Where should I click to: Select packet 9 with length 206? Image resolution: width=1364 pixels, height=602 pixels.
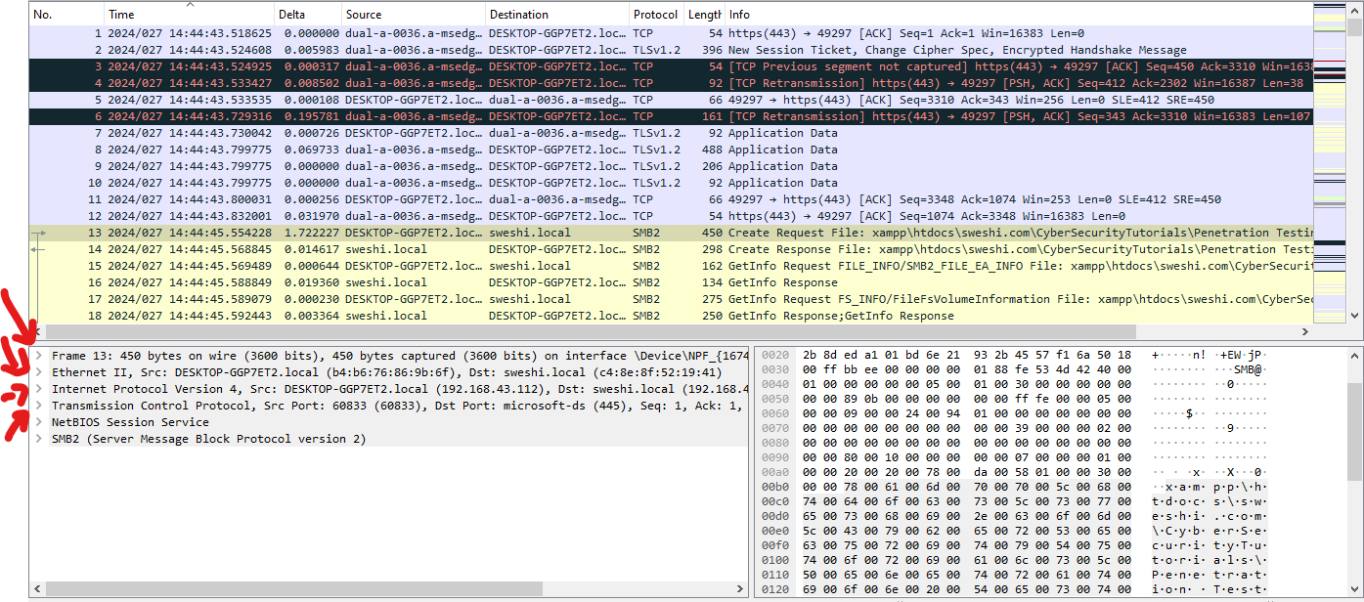(671, 166)
